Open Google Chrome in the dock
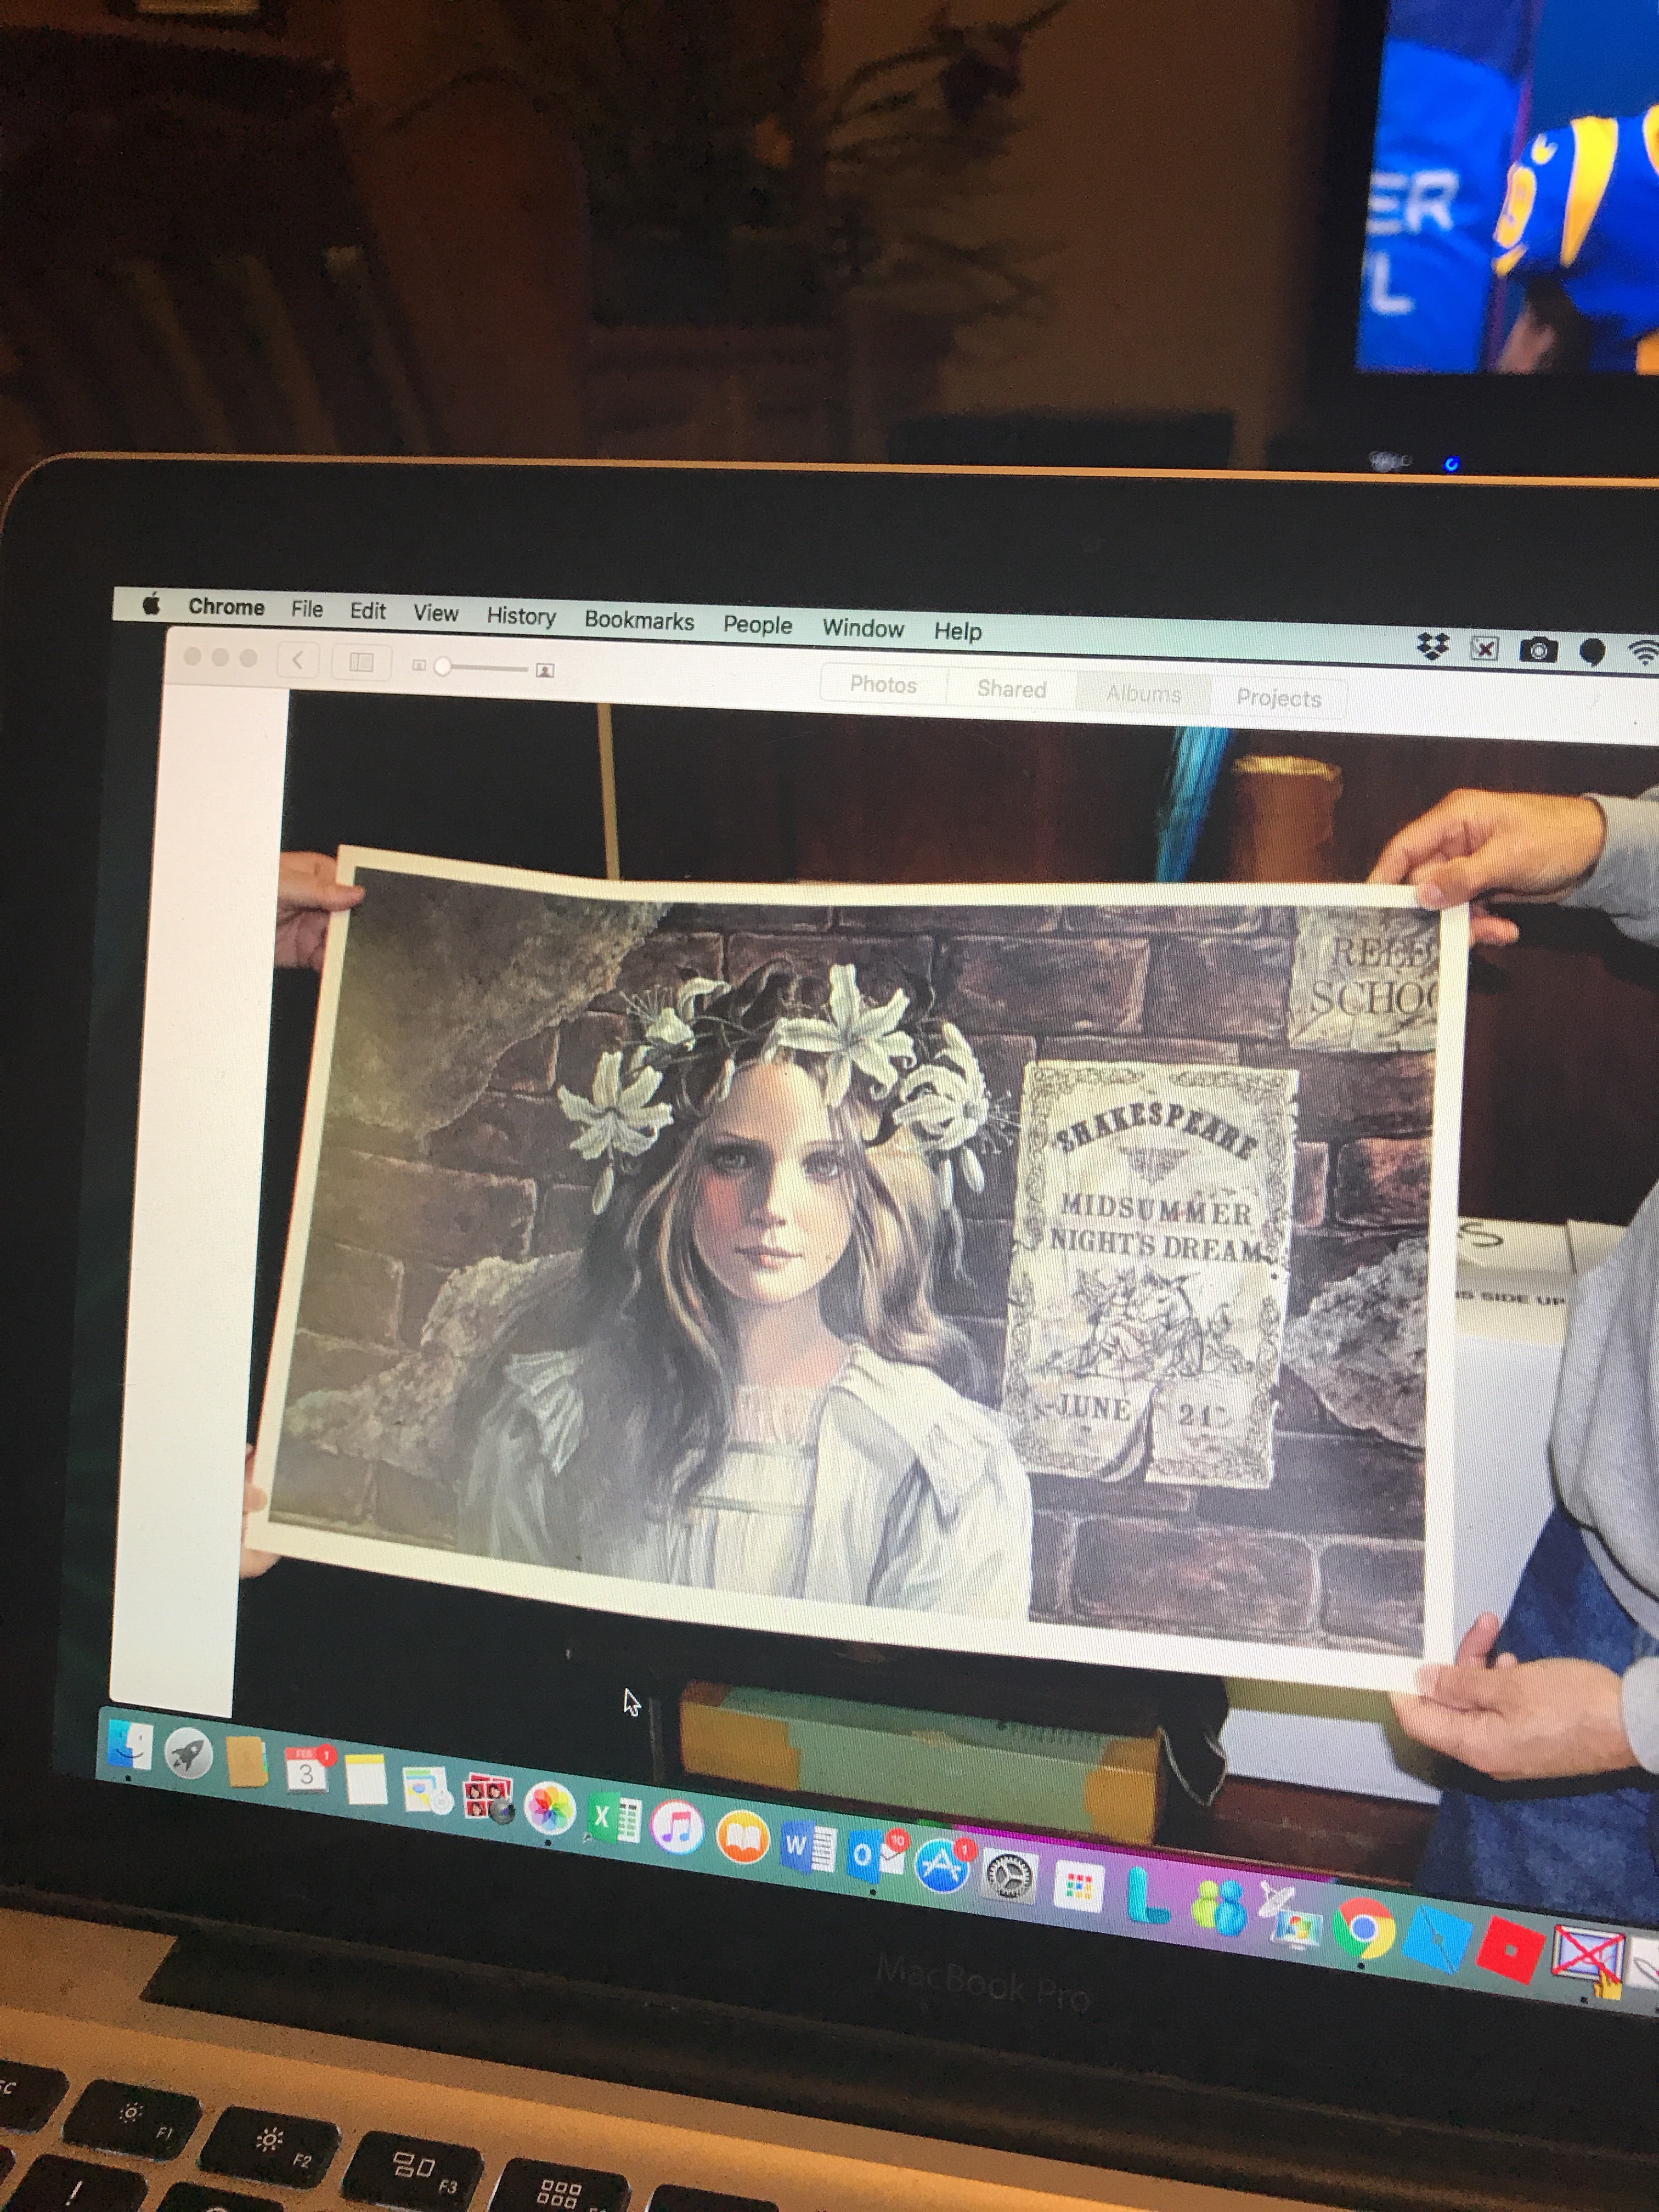 click(1364, 1927)
